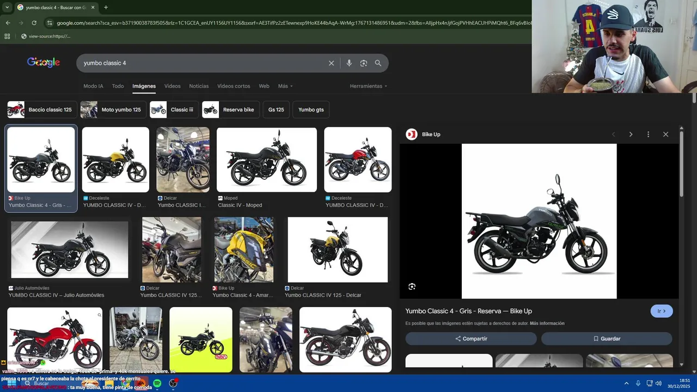
Task: Open the view-source bookmark
Action: point(46,36)
